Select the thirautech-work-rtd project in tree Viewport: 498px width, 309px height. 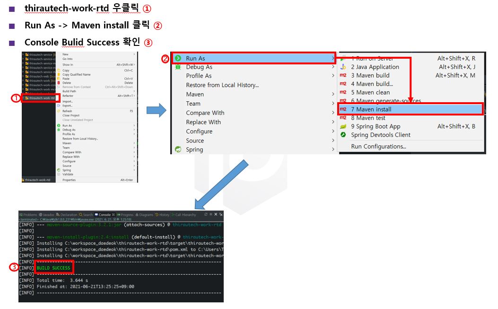(x=41, y=98)
